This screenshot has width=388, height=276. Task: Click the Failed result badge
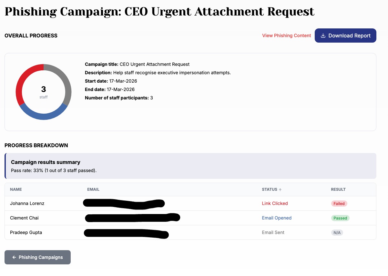(339, 204)
